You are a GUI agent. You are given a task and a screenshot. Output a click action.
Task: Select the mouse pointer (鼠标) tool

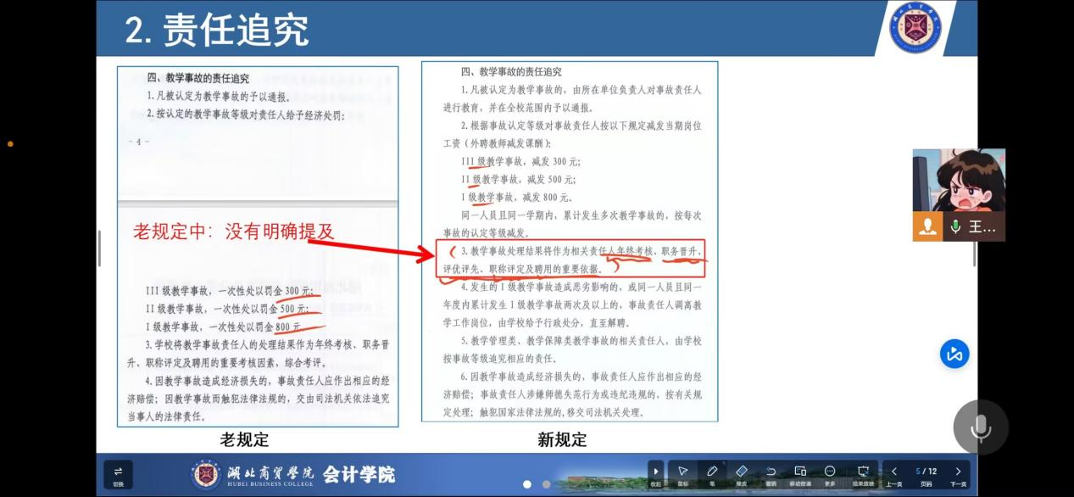point(682,472)
